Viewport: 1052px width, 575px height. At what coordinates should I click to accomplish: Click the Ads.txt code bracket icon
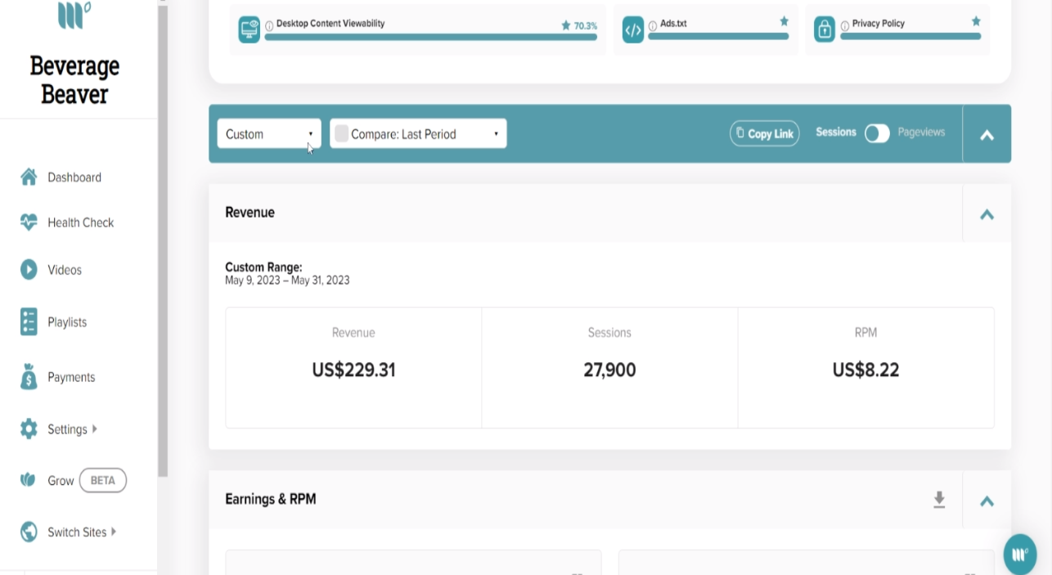[633, 30]
